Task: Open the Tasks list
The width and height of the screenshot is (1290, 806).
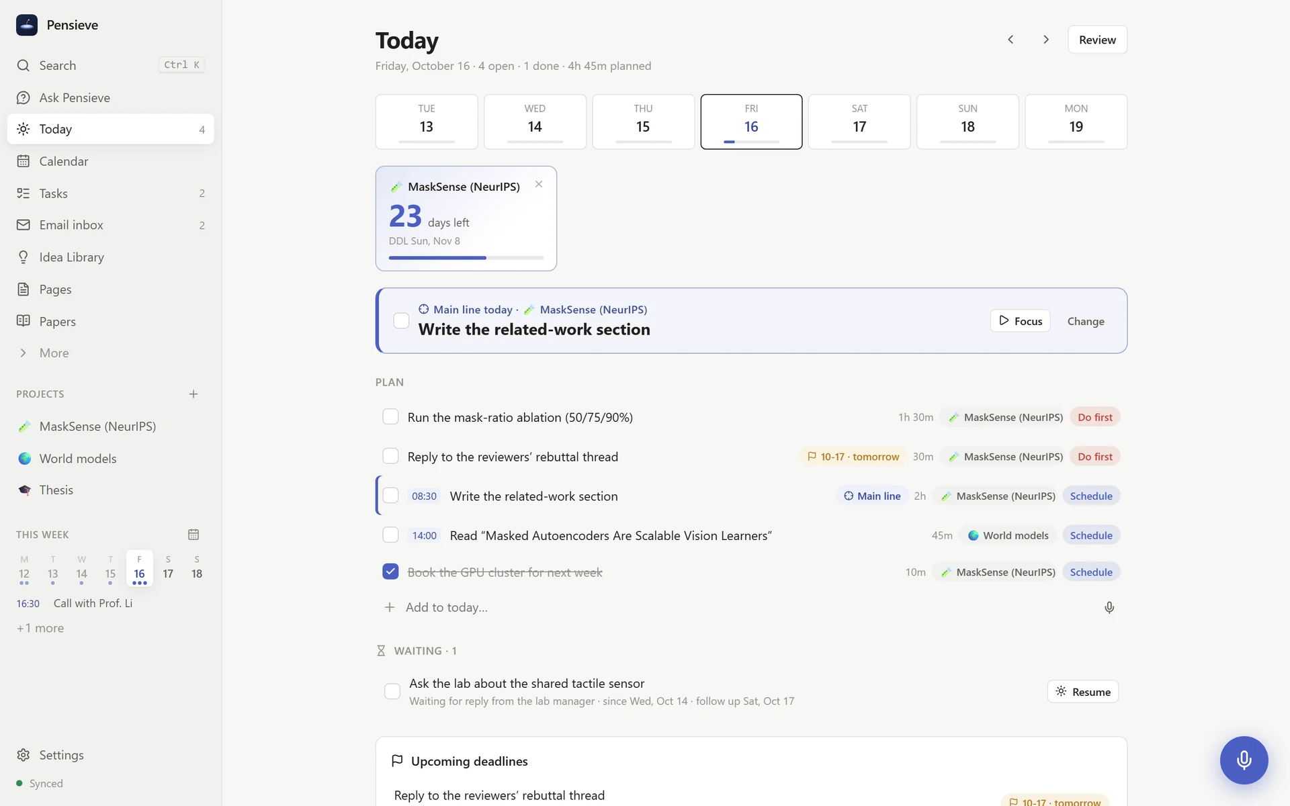Action: [x=110, y=193]
